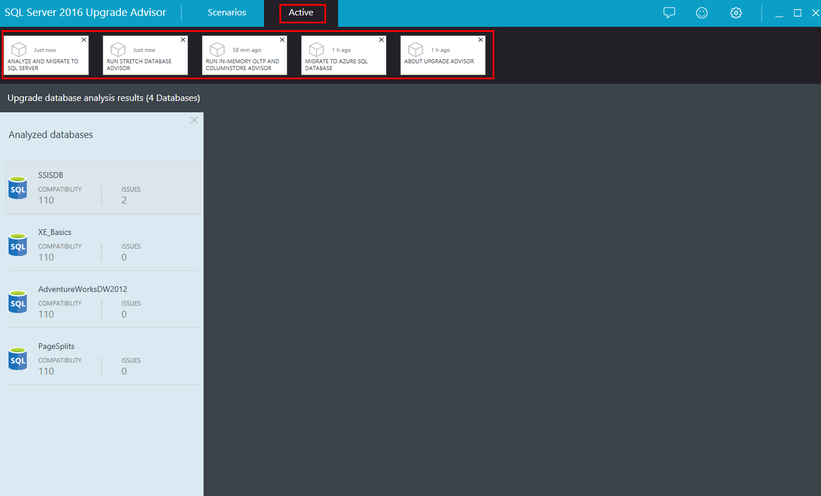The height and width of the screenshot is (496, 821).
Task: Open the settings gear icon
Action: pyautogui.click(x=736, y=13)
